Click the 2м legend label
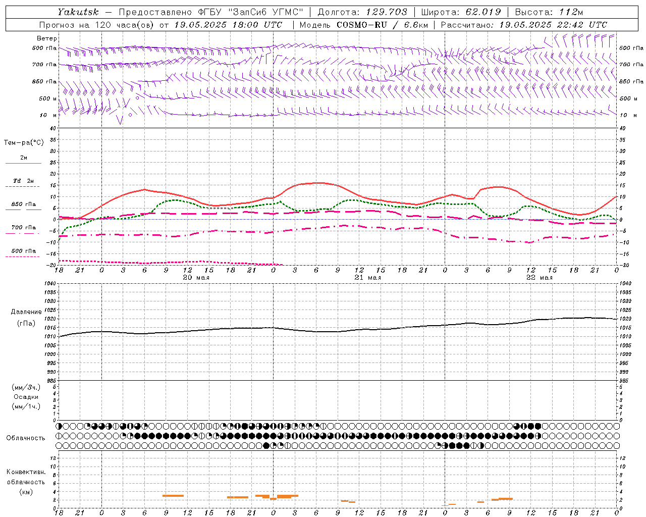The width and height of the screenshot is (646, 517). coord(24,158)
